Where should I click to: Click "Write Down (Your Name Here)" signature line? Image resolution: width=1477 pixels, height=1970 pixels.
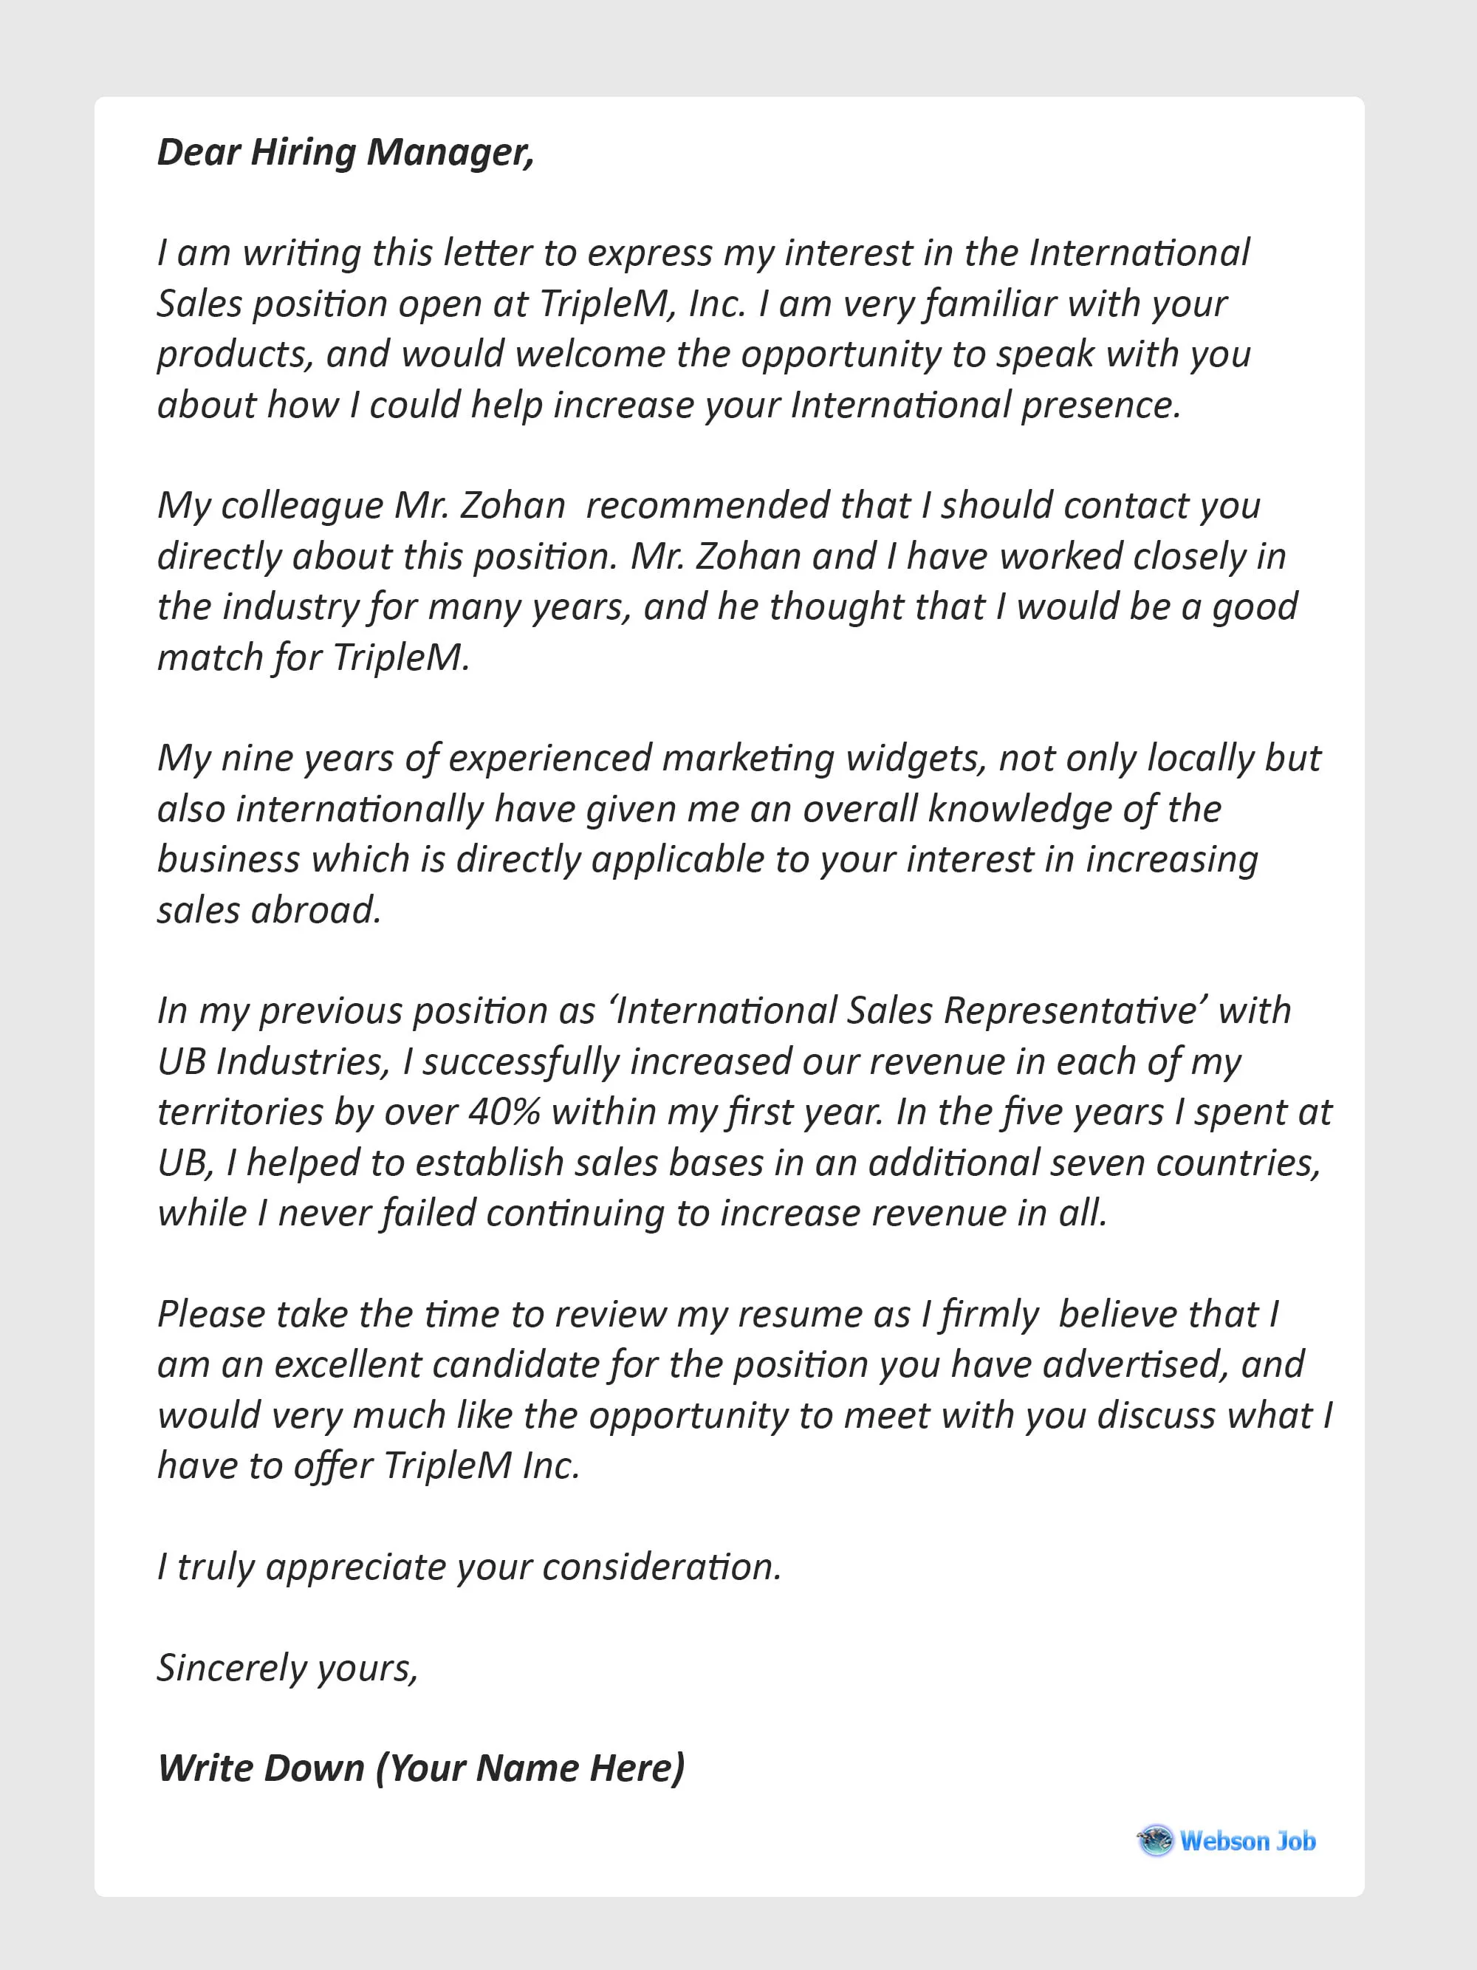pyautogui.click(x=421, y=1768)
